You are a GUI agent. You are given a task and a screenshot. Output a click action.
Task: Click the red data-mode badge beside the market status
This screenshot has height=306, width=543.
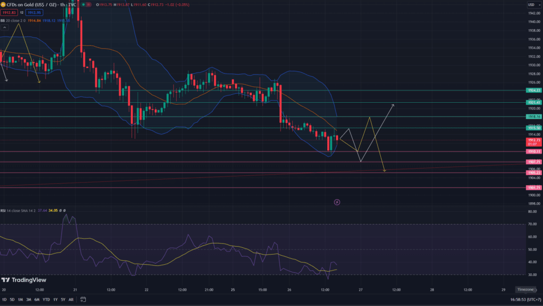pos(89,5)
